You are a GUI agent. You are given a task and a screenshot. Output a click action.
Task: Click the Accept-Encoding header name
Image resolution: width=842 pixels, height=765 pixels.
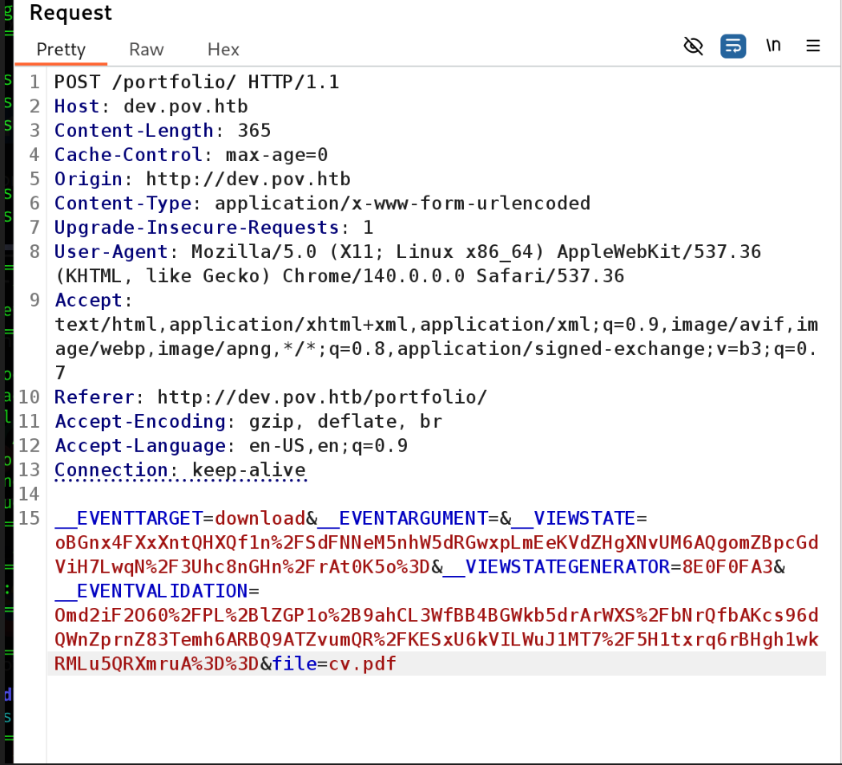tap(140, 421)
